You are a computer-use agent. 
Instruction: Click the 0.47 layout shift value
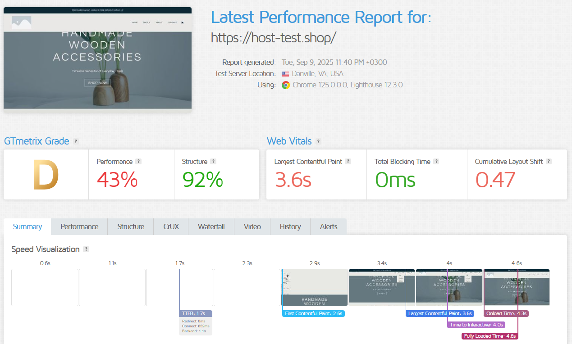(495, 180)
